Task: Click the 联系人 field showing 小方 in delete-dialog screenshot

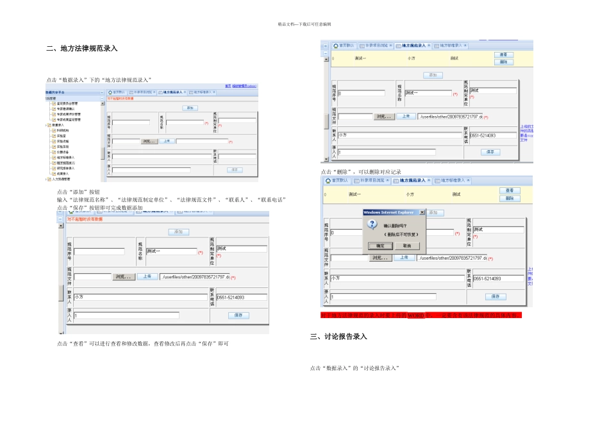Action: pyautogui.click(x=397, y=278)
